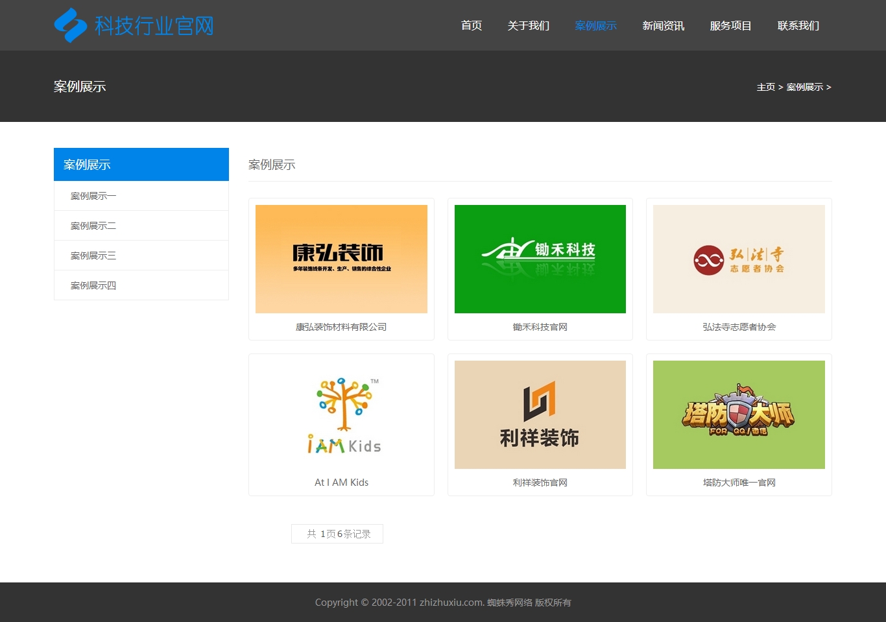
Task: Click the blue site logo icon
Action: [70, 25]
